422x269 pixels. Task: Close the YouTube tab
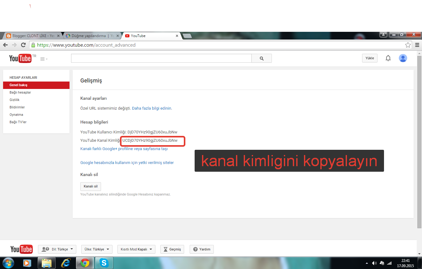(x=177, y=36)
